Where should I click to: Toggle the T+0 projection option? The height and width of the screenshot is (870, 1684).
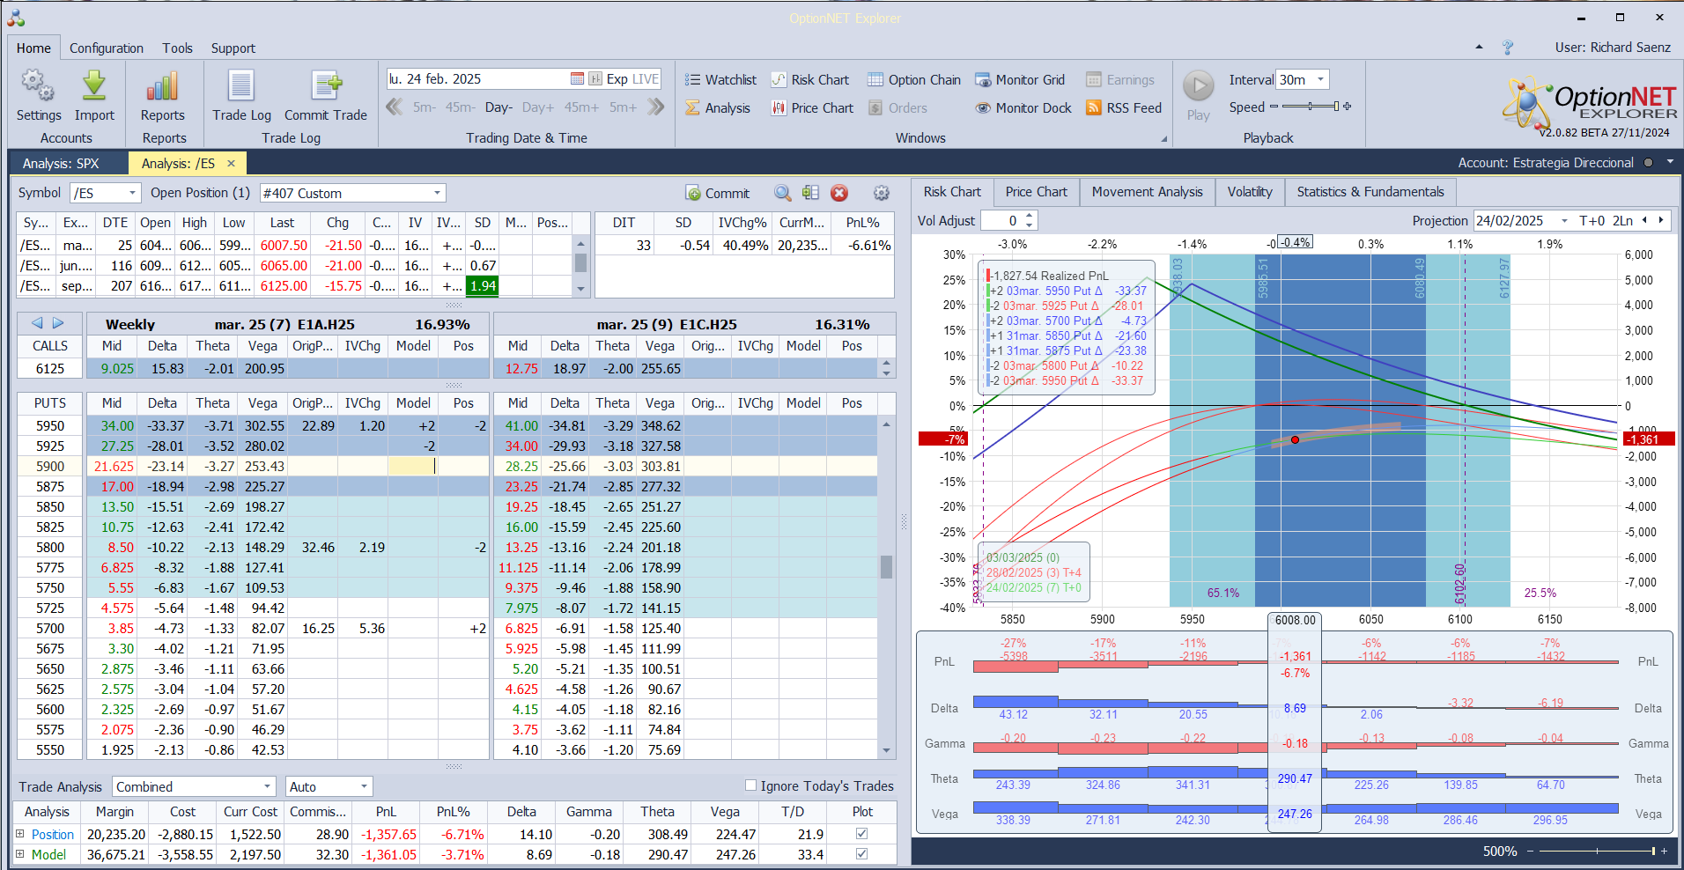click(1592, 221)
